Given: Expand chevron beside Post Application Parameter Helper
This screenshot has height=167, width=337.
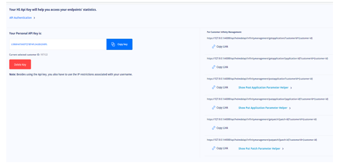Looking at the screenshot, I should (291, 88).
